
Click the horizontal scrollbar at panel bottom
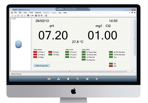coord(69,71)
